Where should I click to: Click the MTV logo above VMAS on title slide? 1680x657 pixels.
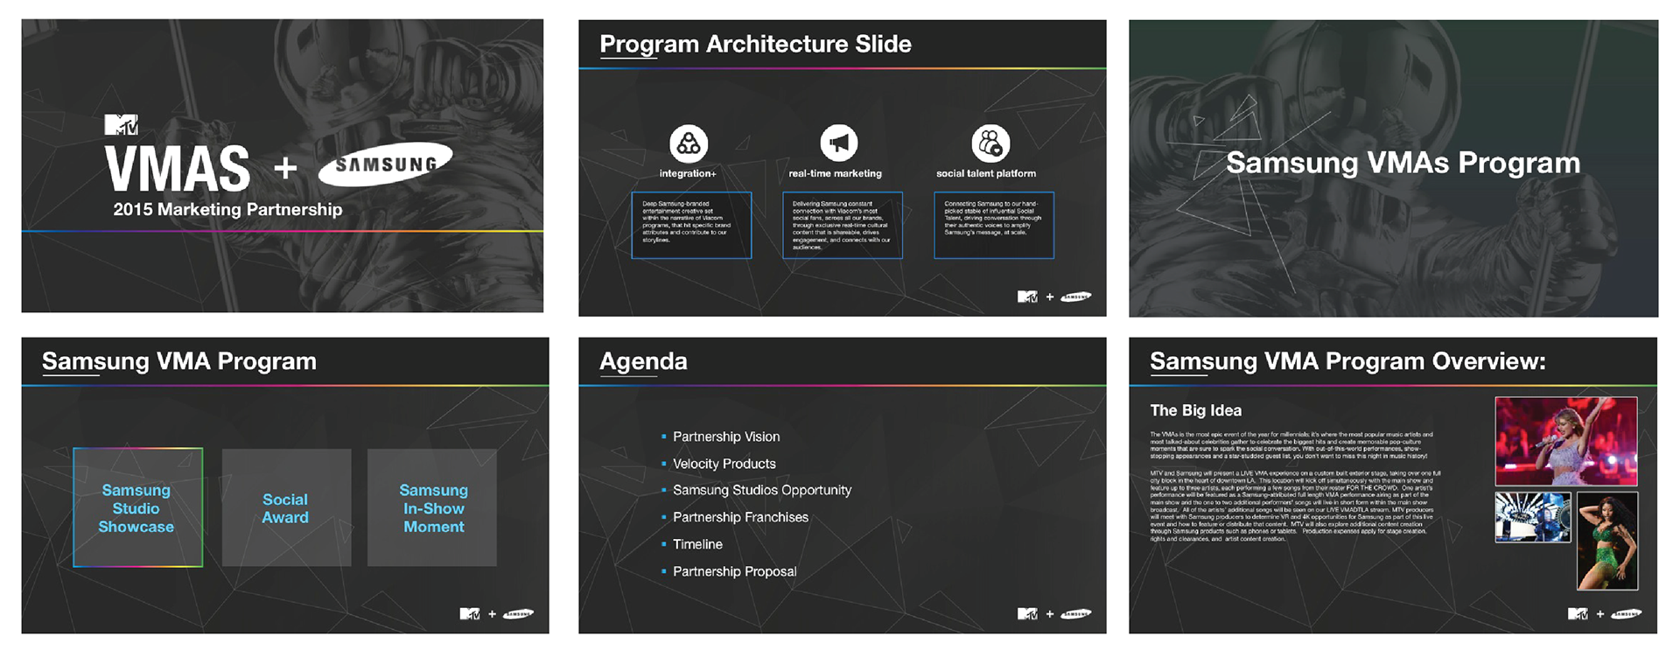coord(121,124)
